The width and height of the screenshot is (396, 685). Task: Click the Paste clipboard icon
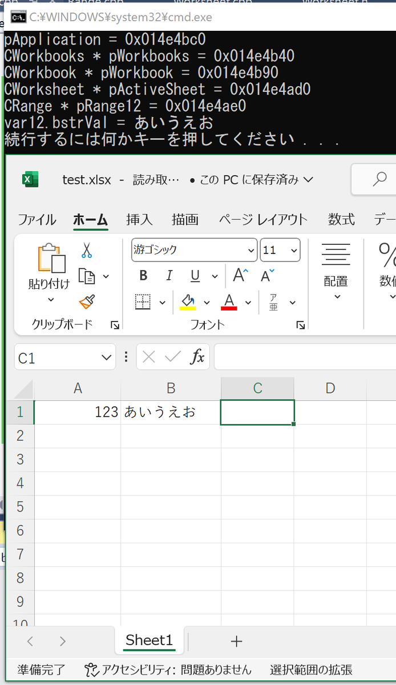pyautogui.click(x=51, y=258)
